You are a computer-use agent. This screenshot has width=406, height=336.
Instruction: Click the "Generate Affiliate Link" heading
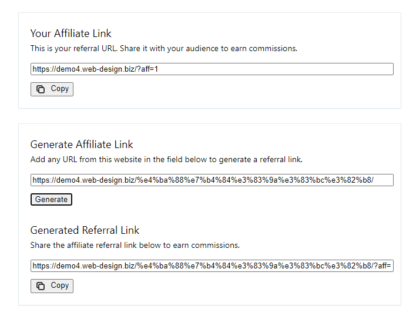(82, 145)
